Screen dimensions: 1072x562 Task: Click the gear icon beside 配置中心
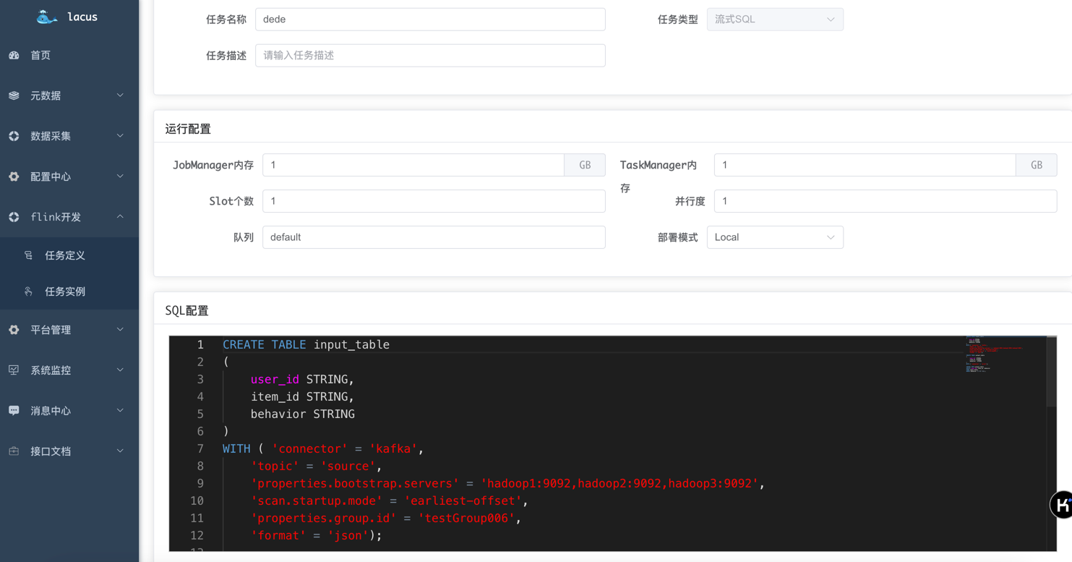coord(14,176)
